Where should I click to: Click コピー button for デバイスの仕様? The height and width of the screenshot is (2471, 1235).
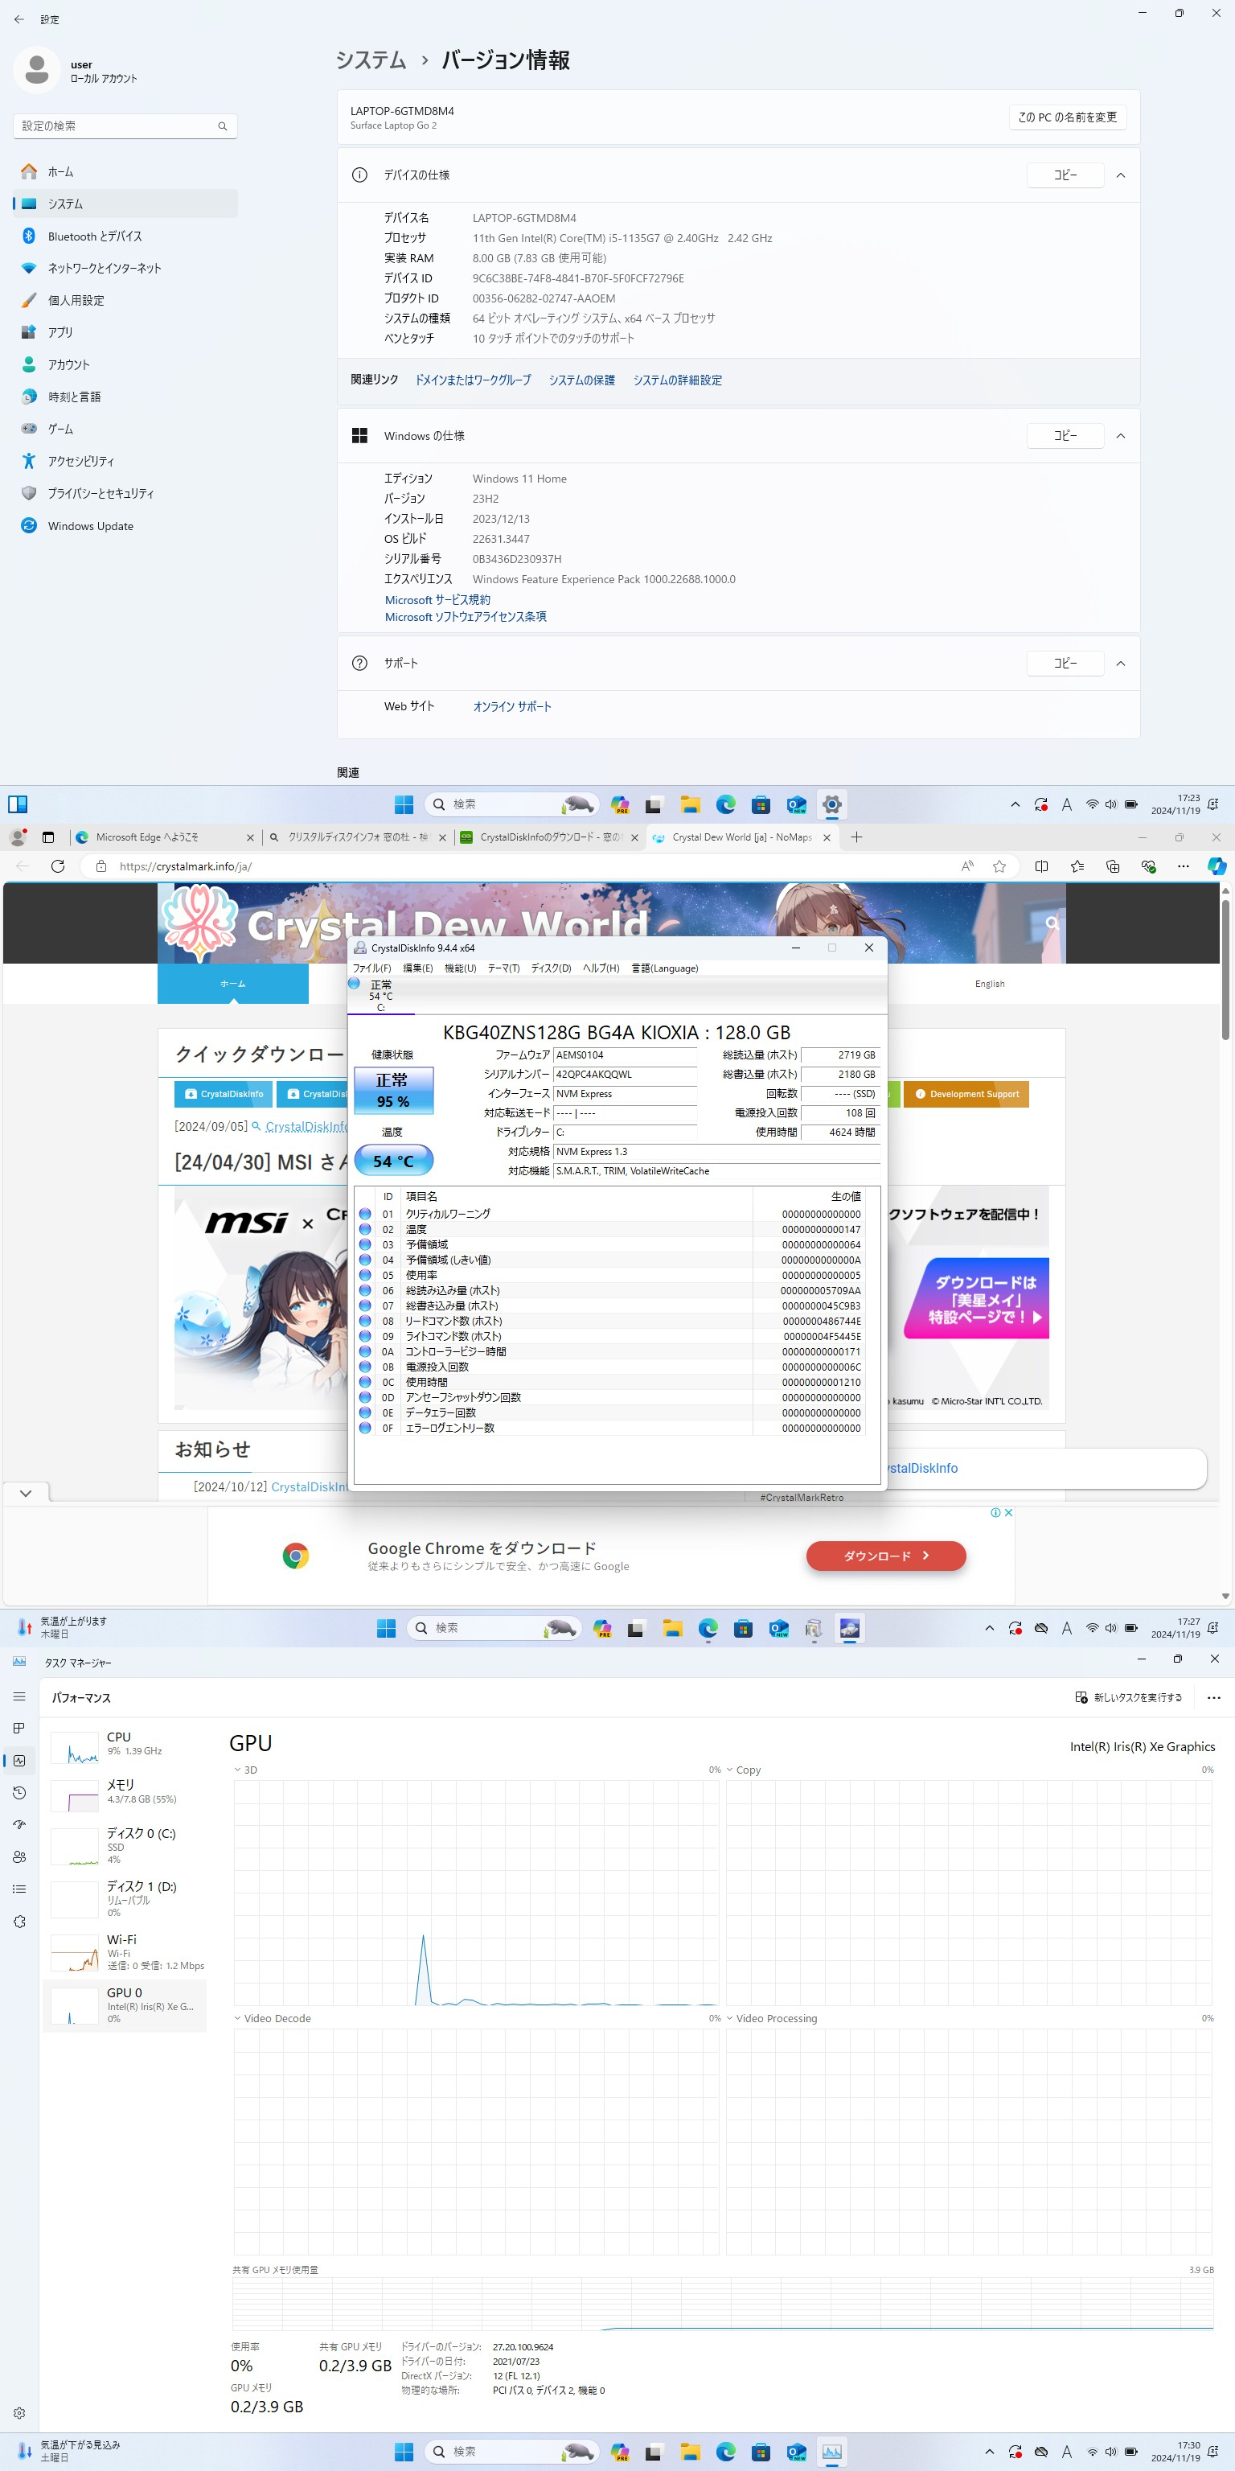(x=1065, y=175)
